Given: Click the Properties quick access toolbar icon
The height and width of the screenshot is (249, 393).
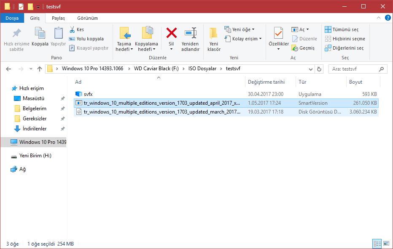Looking at the screenshot, I should pos(21,6).
